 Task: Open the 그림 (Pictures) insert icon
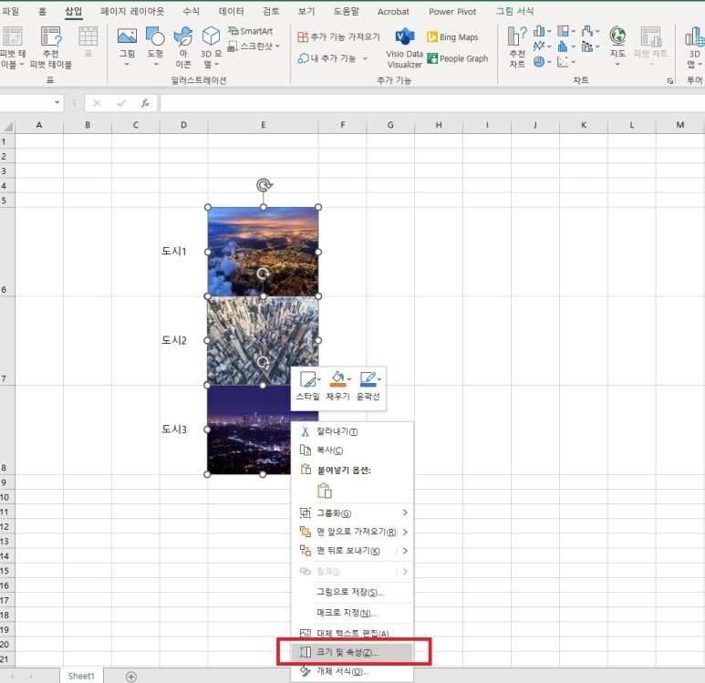click(127, 36)
